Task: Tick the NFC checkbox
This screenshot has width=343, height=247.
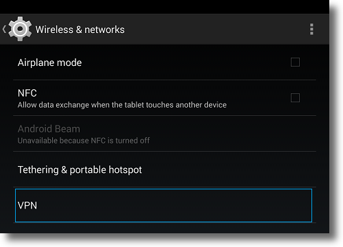Action: (x=295, y=98)
